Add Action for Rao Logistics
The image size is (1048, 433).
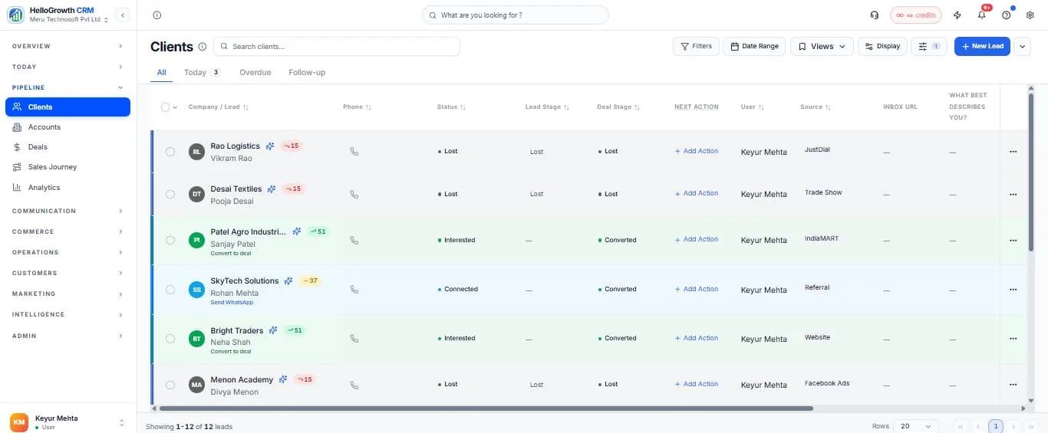pyautogui.click(x=697, y=151)
